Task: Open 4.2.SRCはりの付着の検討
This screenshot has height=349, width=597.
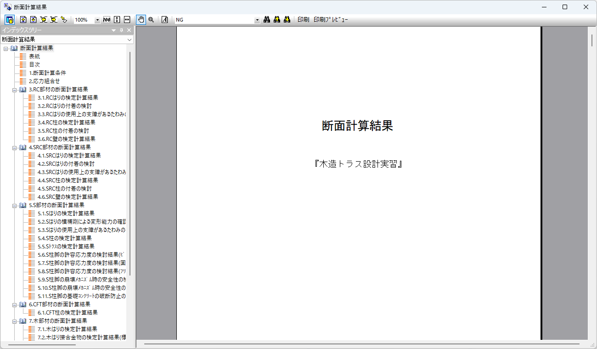Action: (66, 164)
